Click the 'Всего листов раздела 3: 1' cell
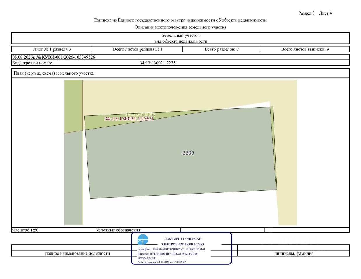 pyautogui.click(x=137, y=49)
